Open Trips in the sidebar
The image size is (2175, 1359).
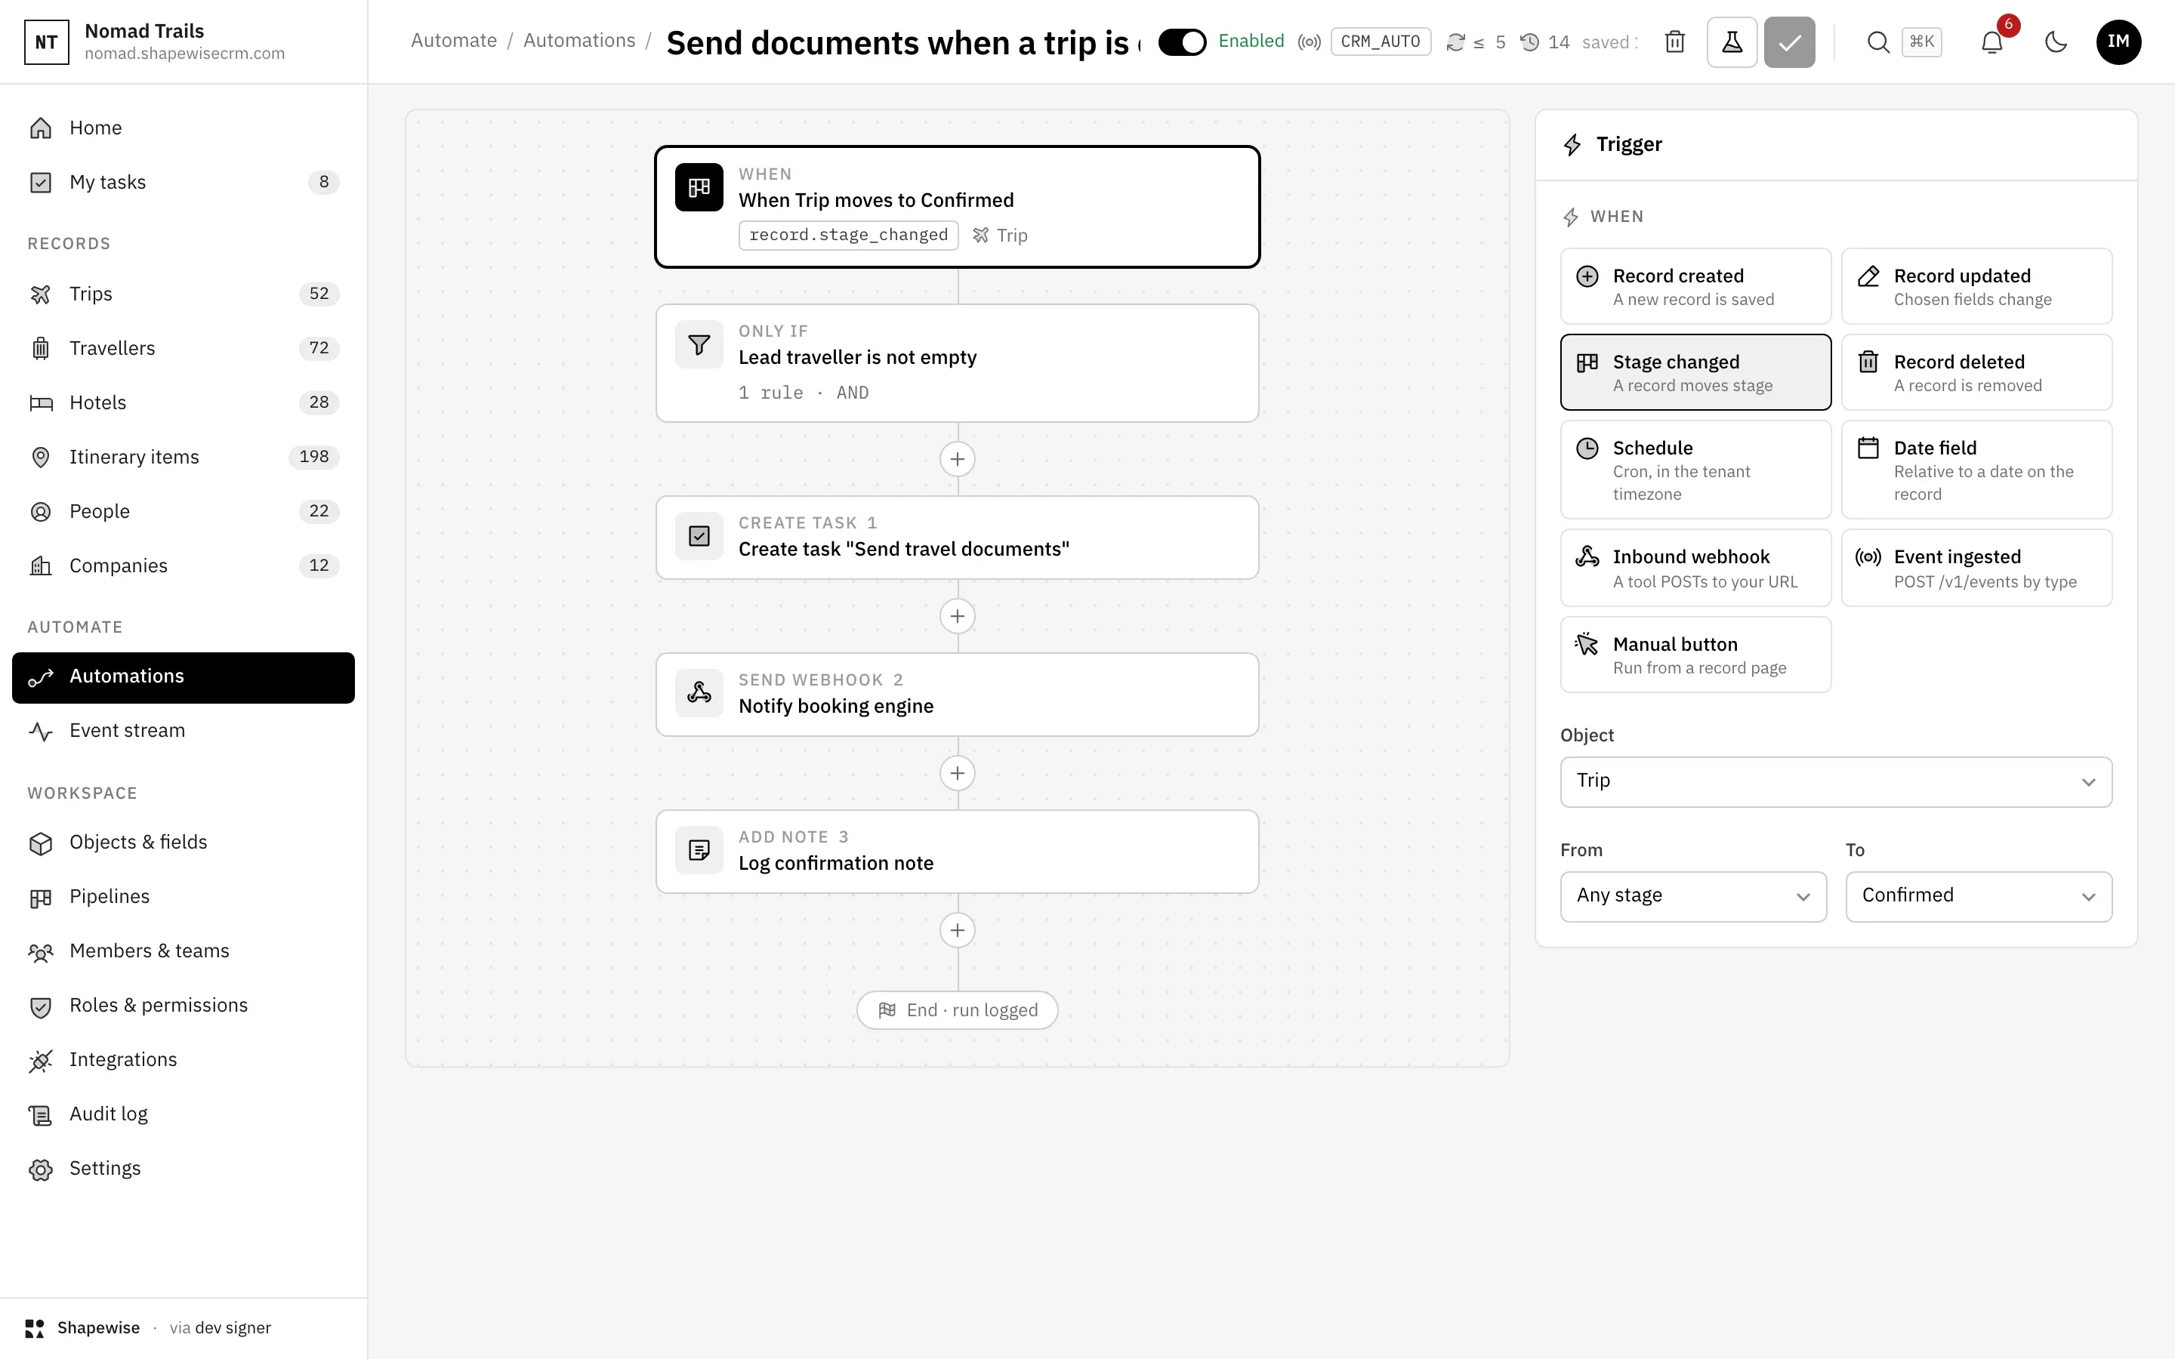click(x=184, y=294)
